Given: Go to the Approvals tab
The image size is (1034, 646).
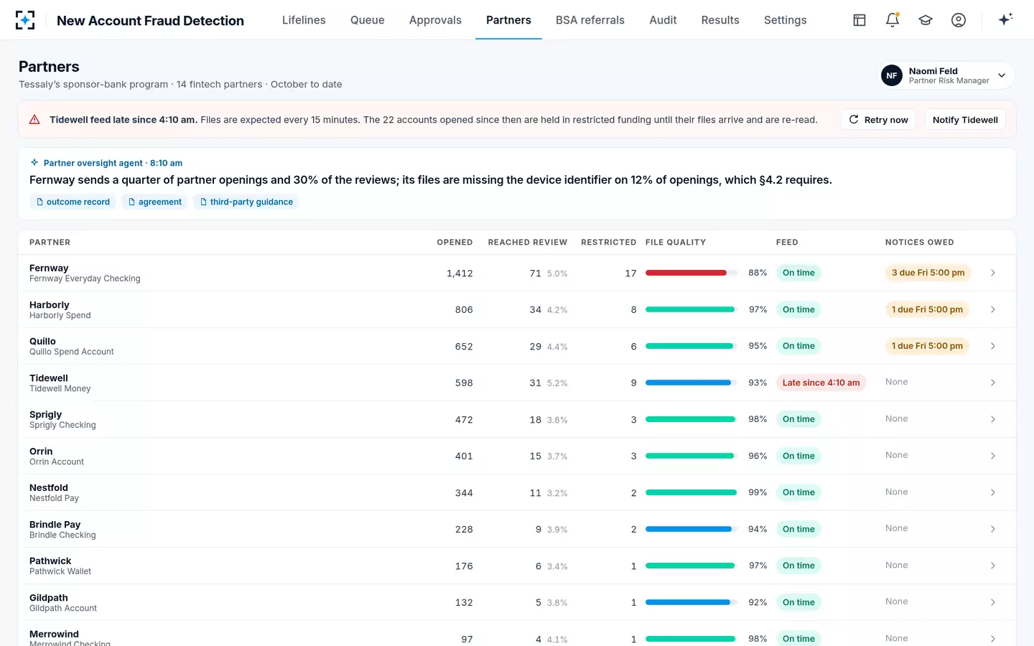Looking at the screenshot, I should (x=435, y=20).
